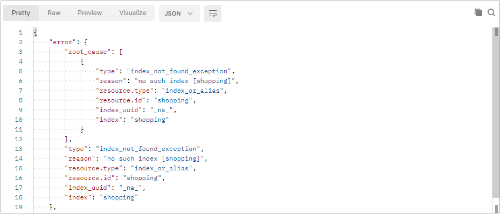Switch to the Raw view tab
The image size is (500, 214).
point(54,13)
